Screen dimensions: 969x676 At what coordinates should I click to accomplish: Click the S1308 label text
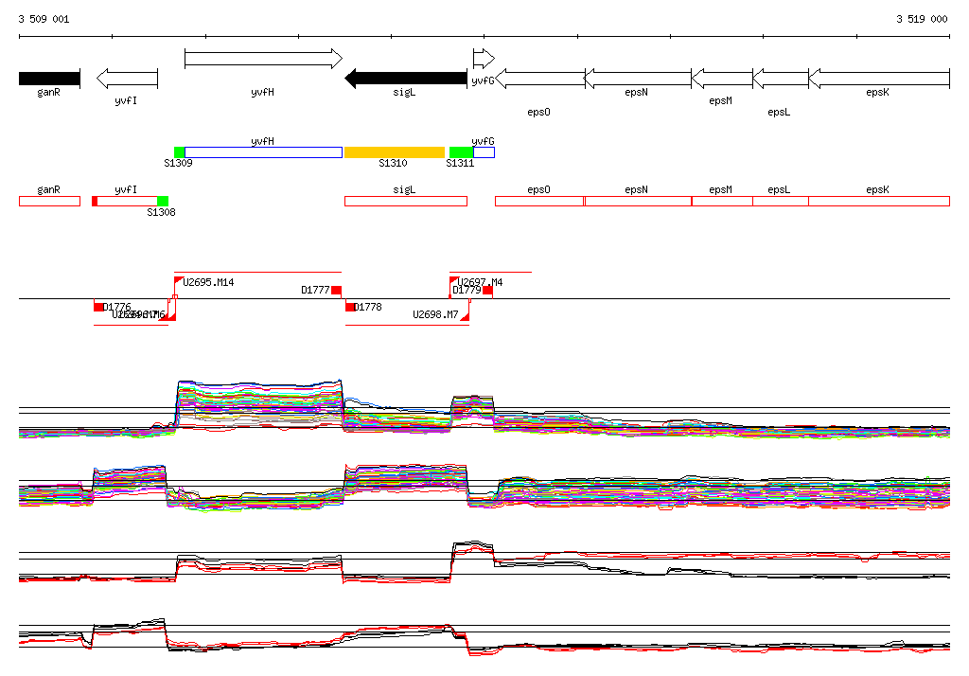161,213
